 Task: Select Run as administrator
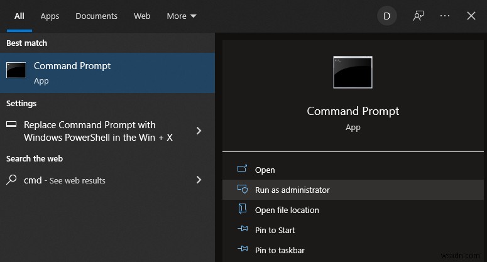(292, 190)
